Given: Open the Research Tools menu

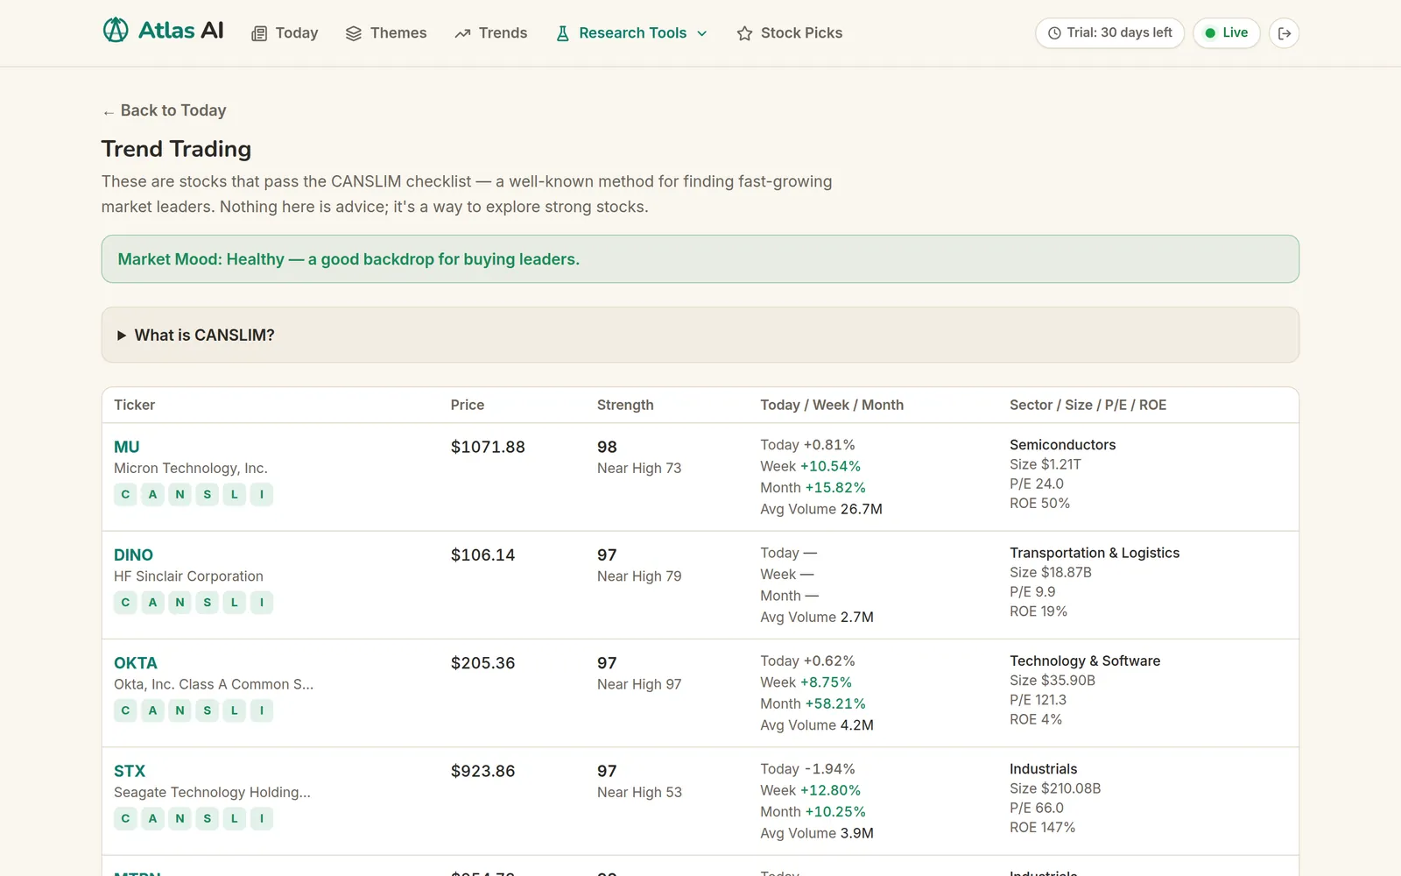Looking at the screenshot, I should coord(631,33).
